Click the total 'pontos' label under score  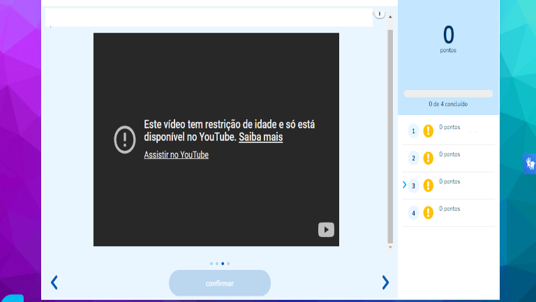coord(448,50)
